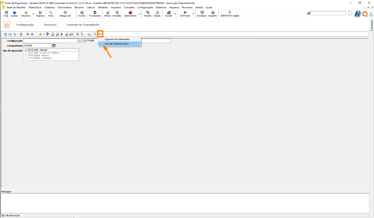Open the SEFIP/FGTS Digital tool

coord(229,14)
